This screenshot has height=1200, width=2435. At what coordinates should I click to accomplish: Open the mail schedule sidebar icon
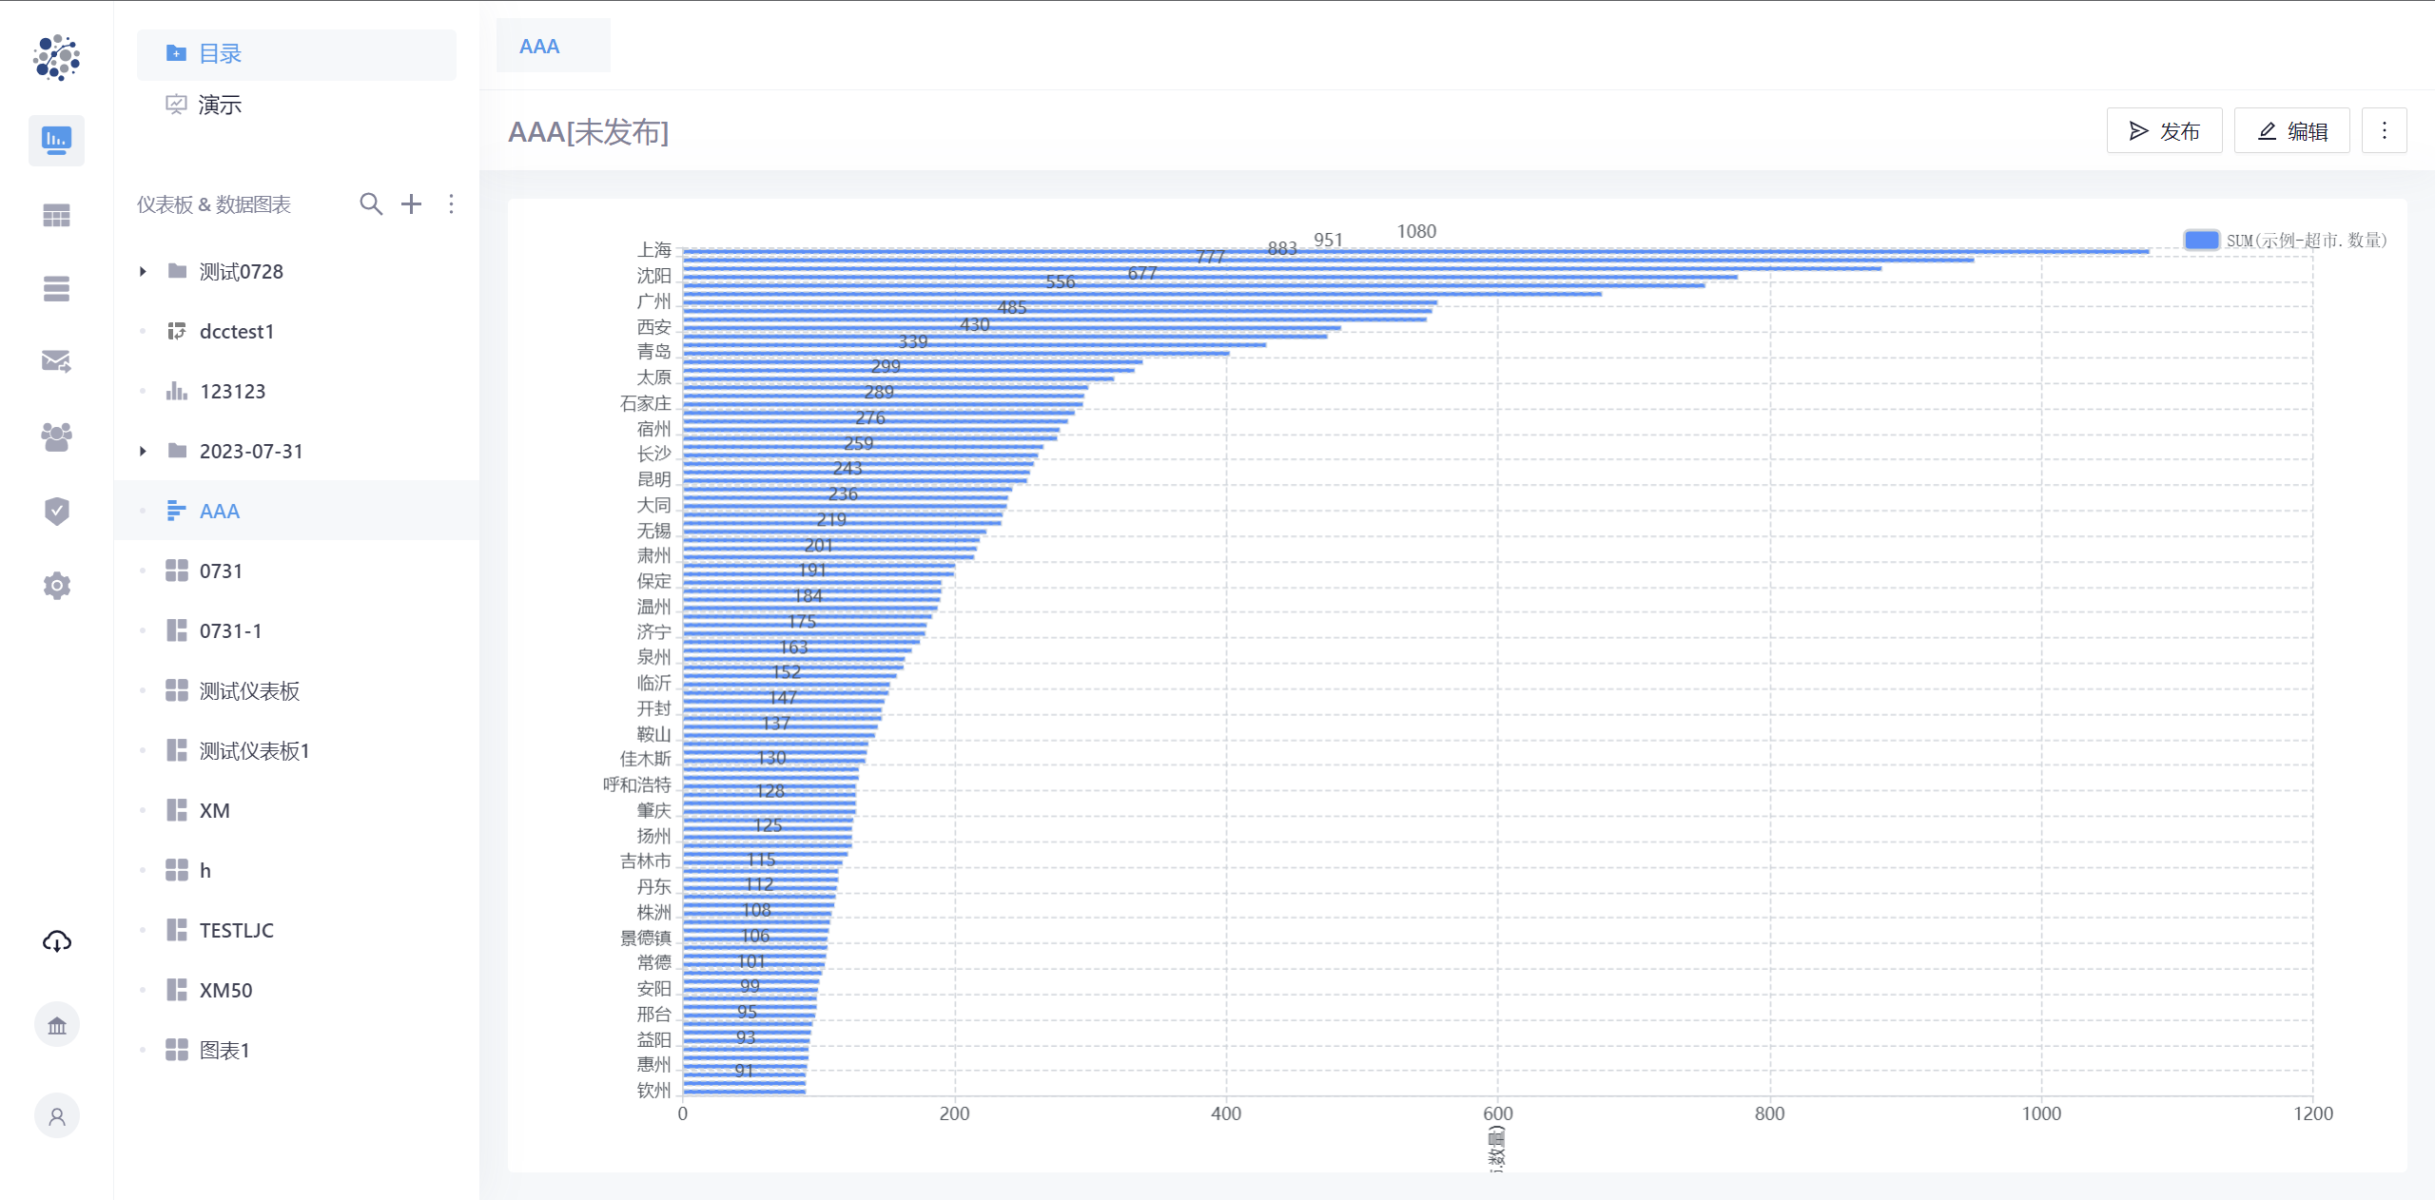click(x=56, y=361)
